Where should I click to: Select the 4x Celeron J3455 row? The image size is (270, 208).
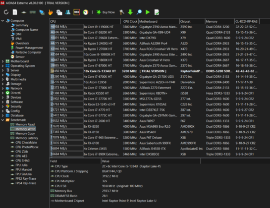[155, 149]
